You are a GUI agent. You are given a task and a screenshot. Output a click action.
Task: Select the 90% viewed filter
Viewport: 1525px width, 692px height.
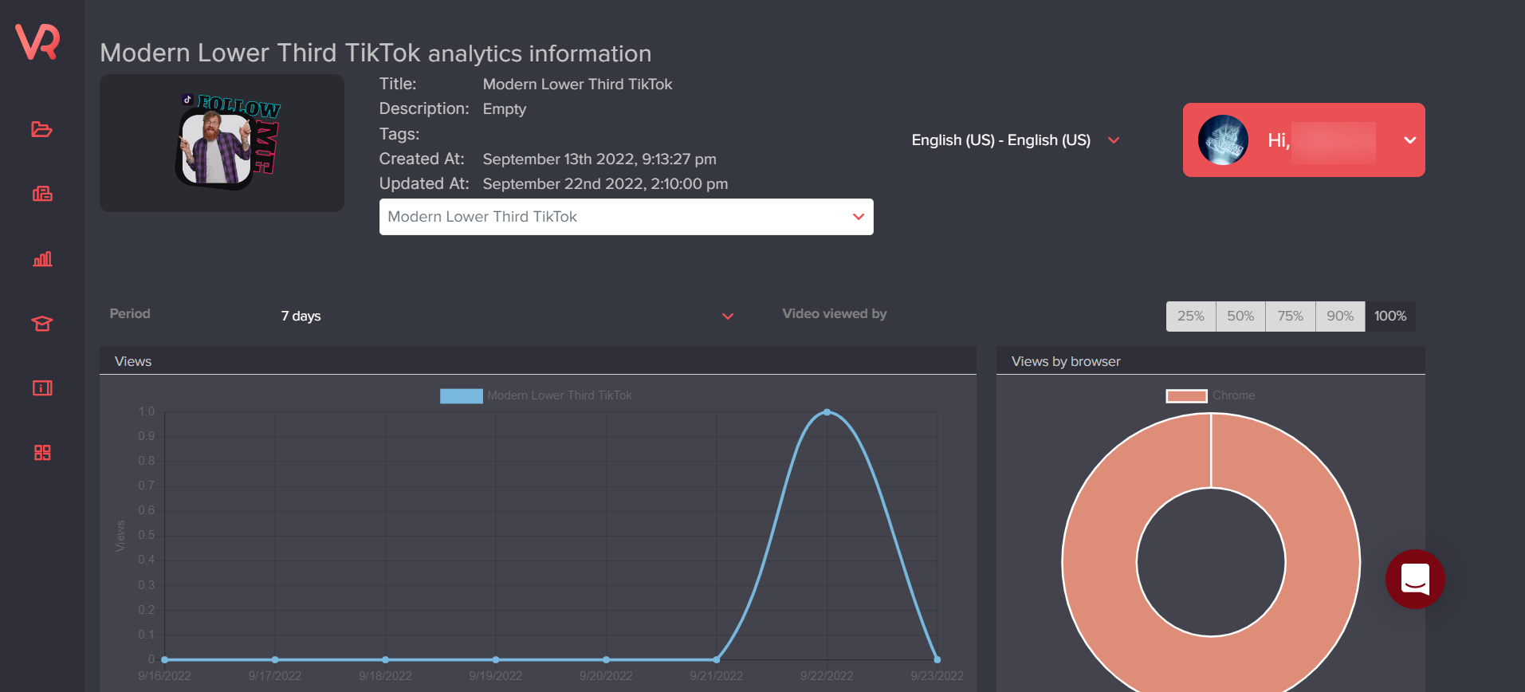click(x=1340, y=316)
